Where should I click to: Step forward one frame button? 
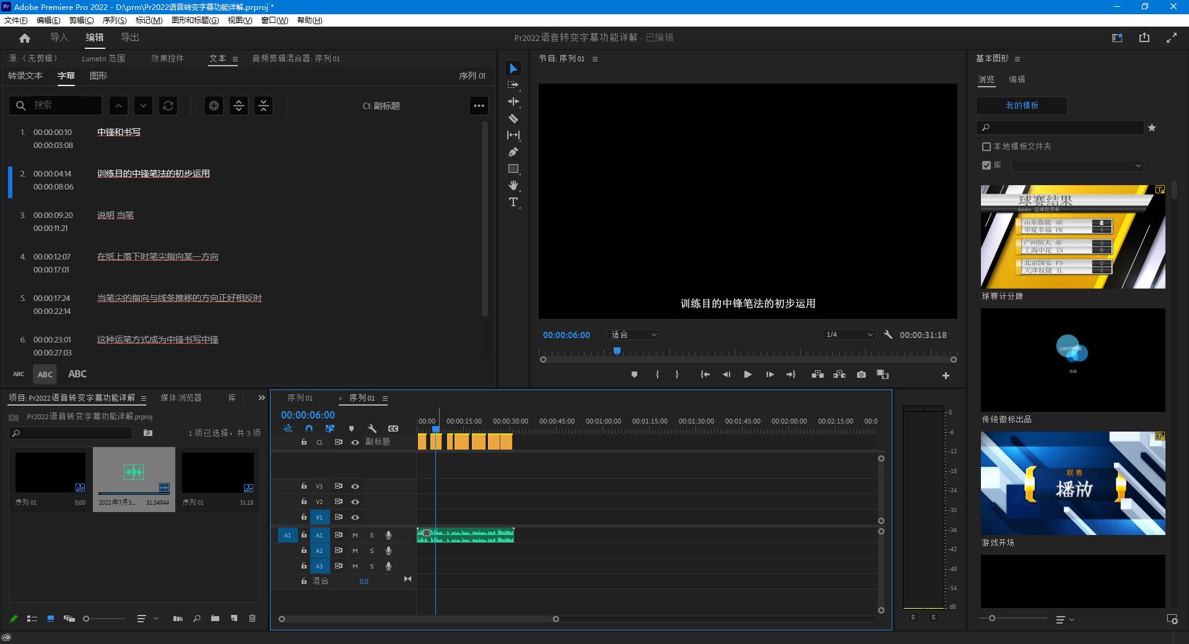(770, 375)
